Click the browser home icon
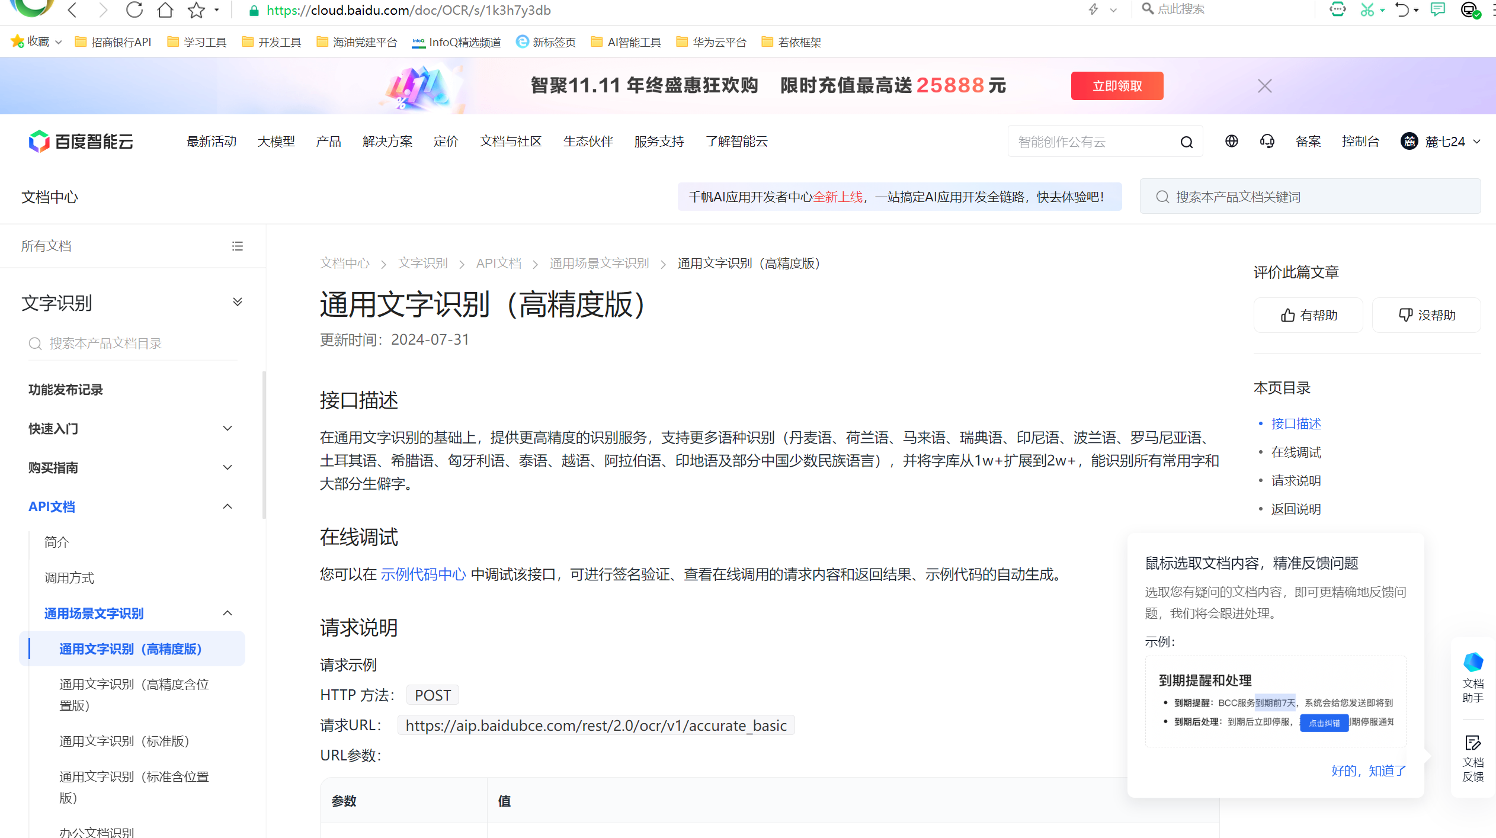This screenshot has height=838, width=1496. pyautogui.click(x=165, y=10)
